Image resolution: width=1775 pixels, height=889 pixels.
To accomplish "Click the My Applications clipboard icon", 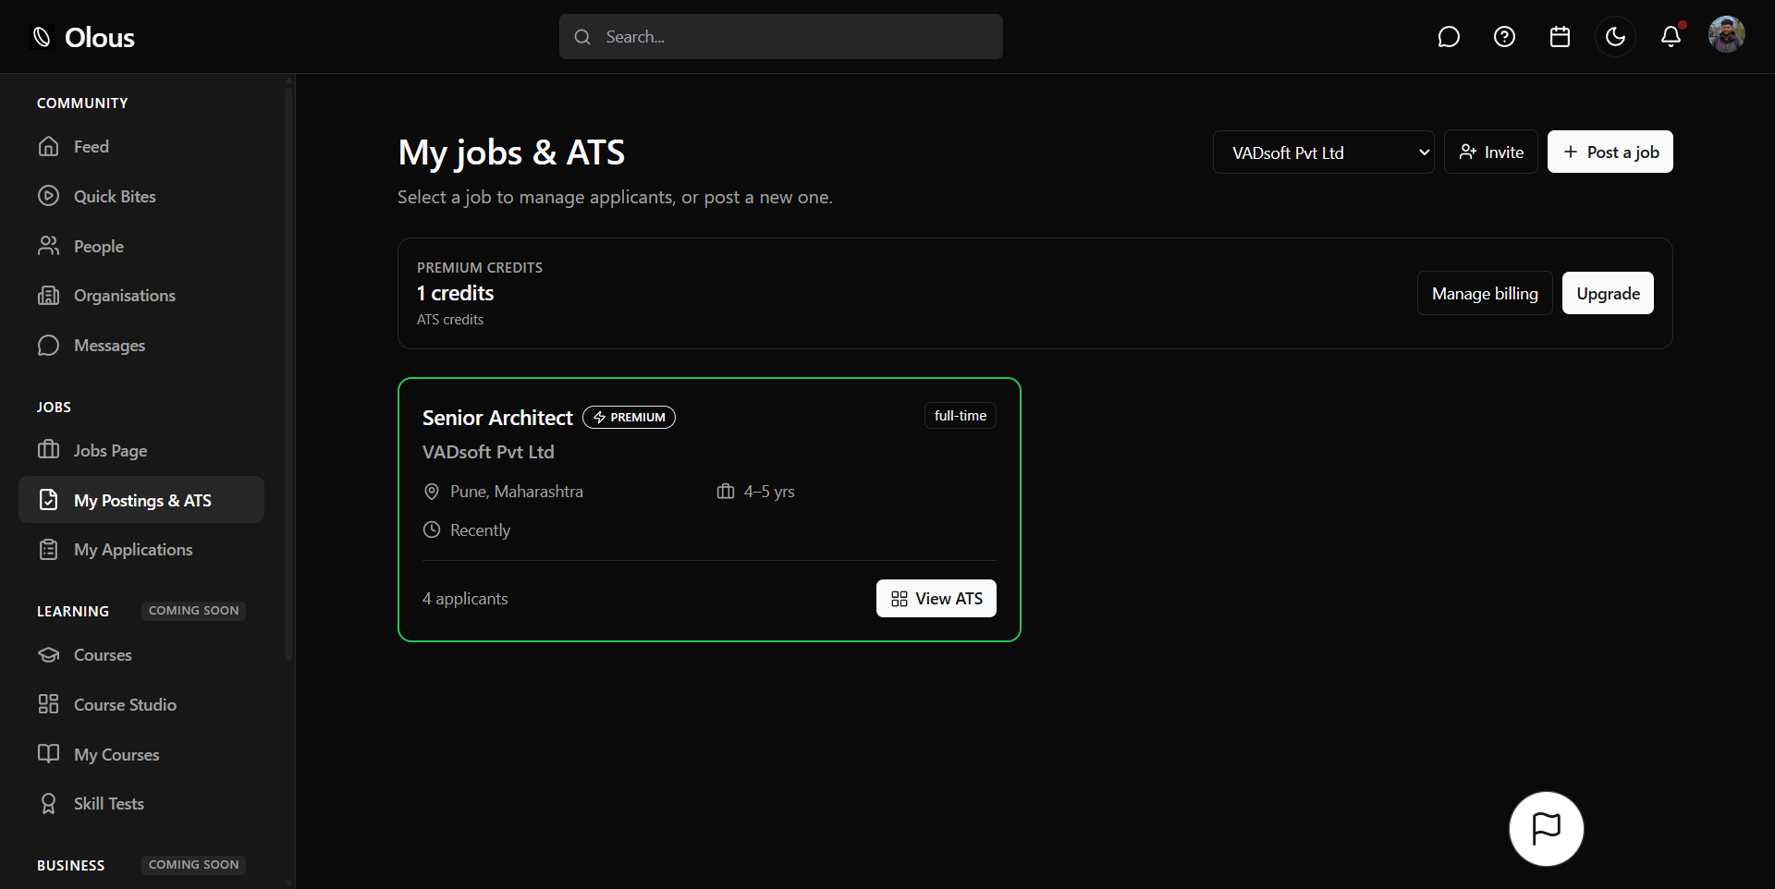I will (48, 550).
